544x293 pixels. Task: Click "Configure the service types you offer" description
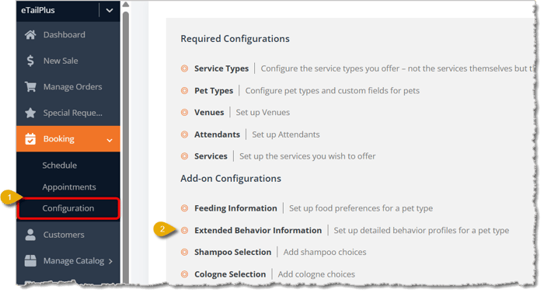(x=397, y=68)
